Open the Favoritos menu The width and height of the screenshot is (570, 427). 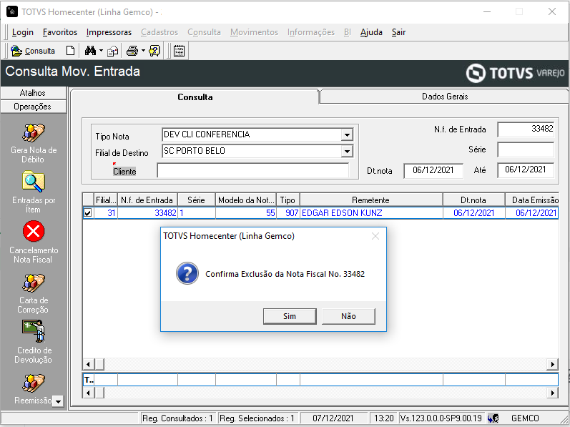[x=60, y=32]
